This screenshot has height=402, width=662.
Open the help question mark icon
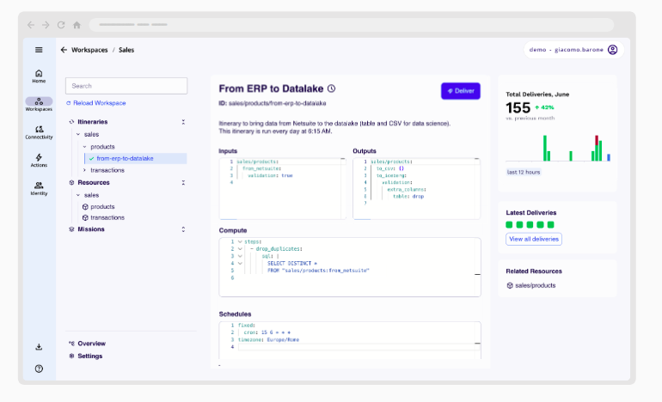39,368
